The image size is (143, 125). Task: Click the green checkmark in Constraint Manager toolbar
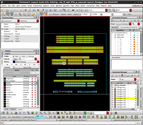[x=132, y=75]
